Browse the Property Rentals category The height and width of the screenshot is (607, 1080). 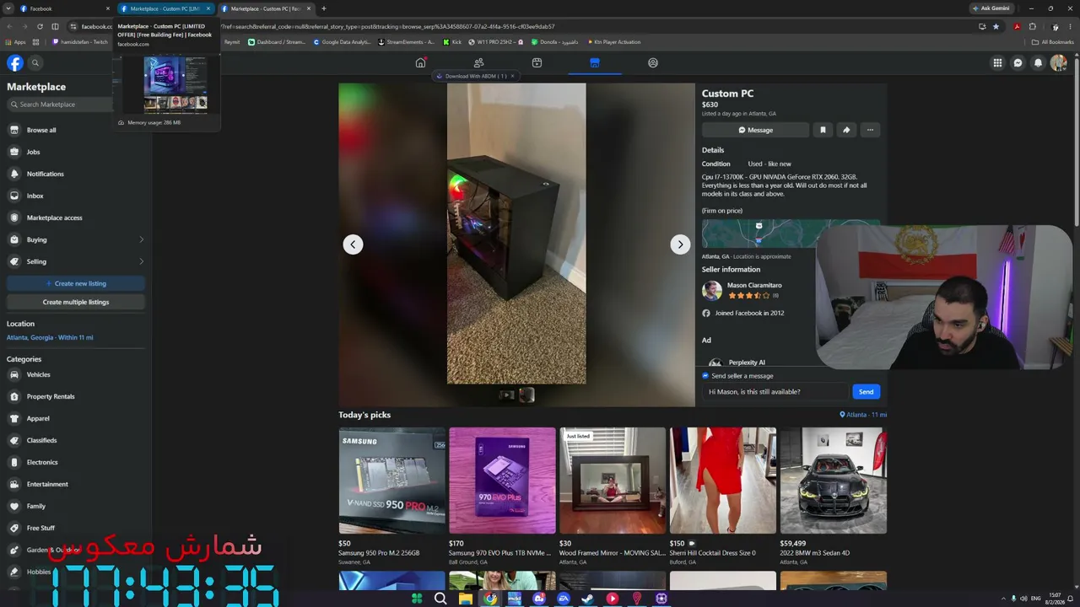pos(76,396)
